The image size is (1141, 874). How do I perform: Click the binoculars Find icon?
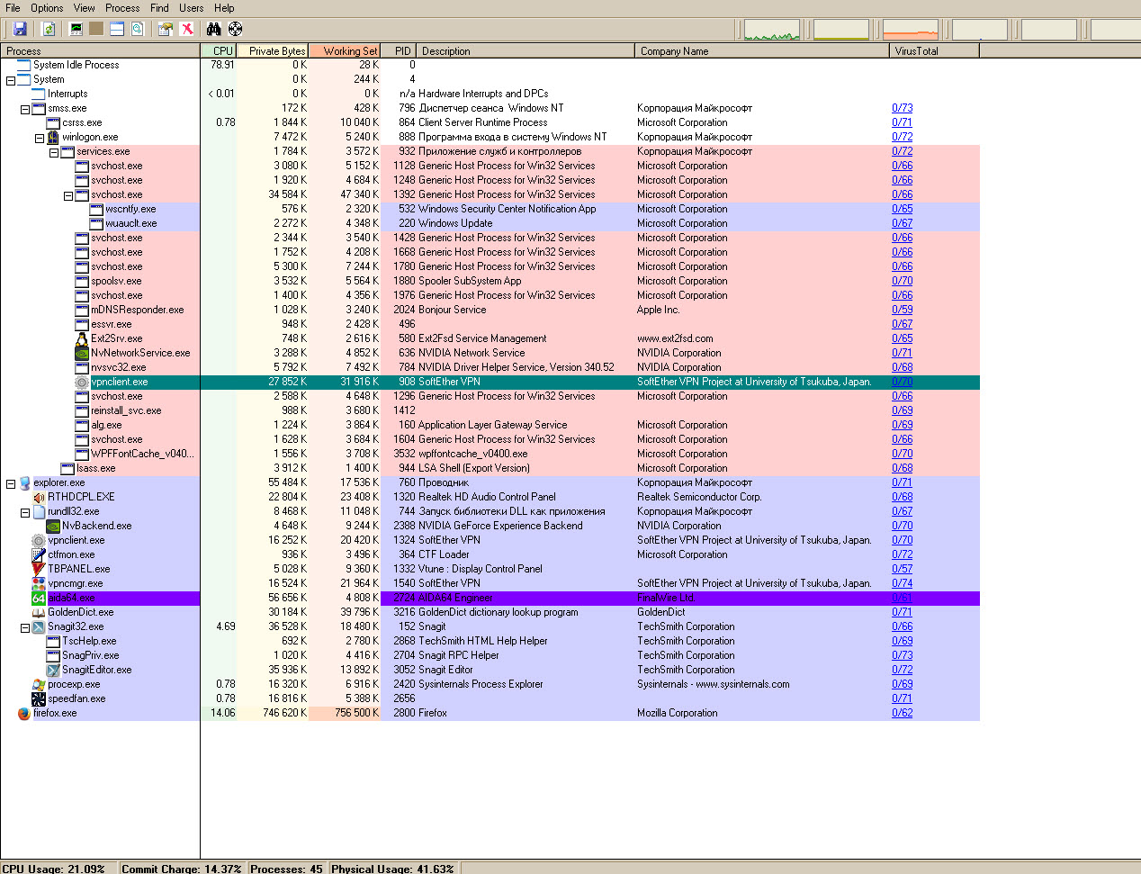213,29
